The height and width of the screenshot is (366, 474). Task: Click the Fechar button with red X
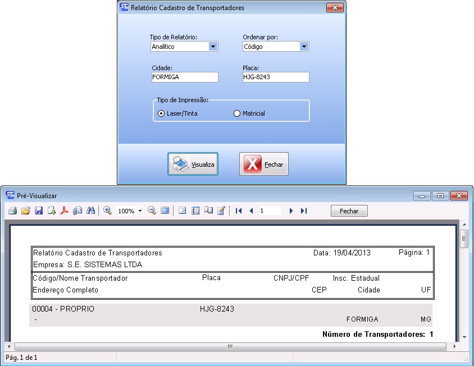coord(264,164)
